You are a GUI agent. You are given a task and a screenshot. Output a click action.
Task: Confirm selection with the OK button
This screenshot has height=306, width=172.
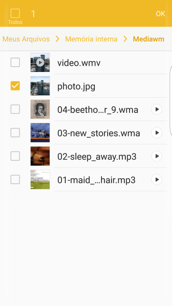tap(161, 14)
